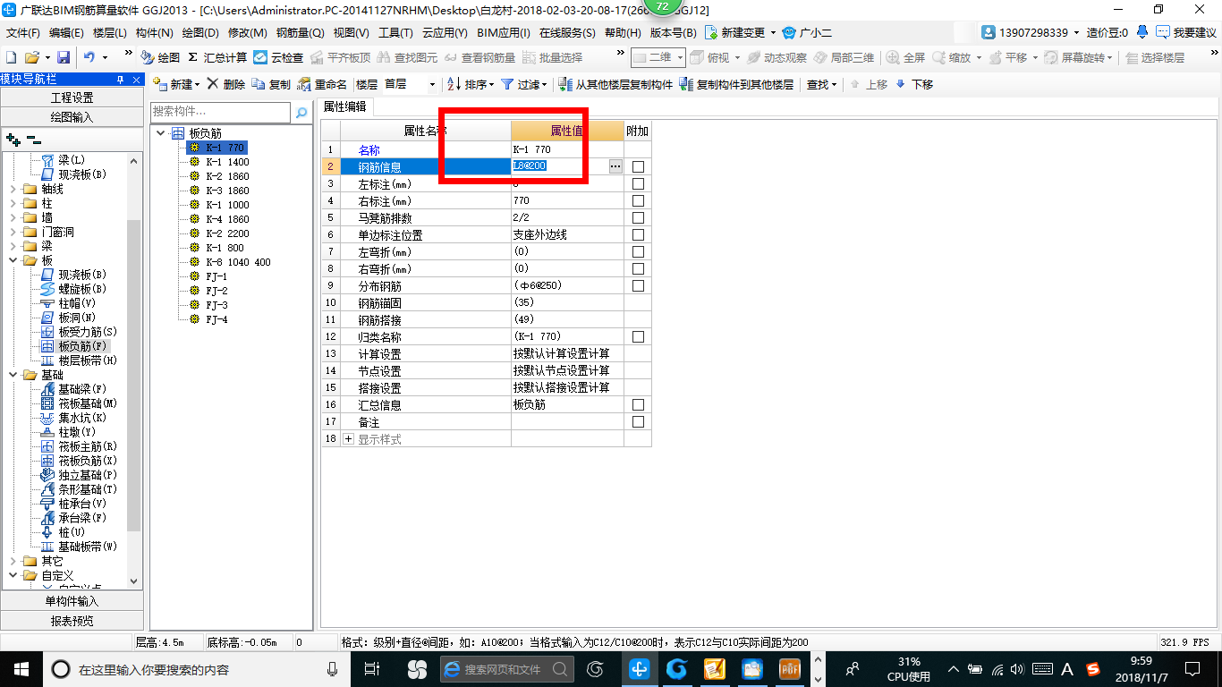Start the 云检查 cloud check
Image resolution: width=1222 pixels, height=687 pixels.
pos(278,57)
